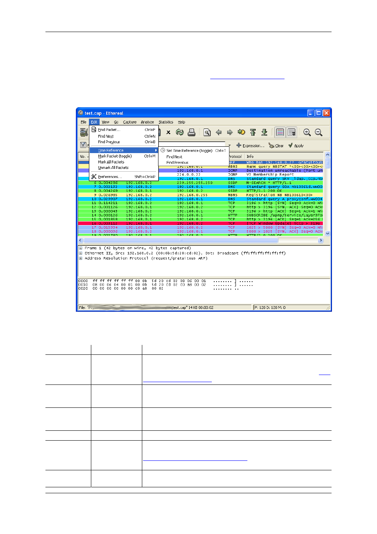
Task: Click the Ethereal title bar app icon
Action: tap(81, 113)
